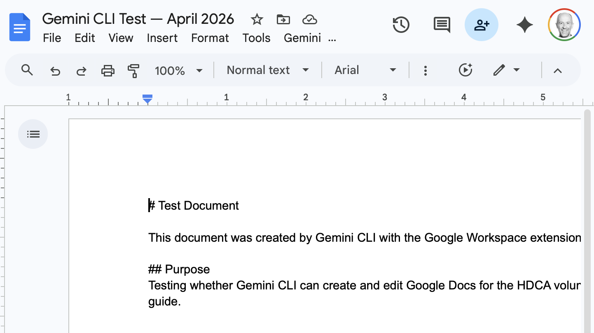
Task: Collapse the toolbar with the chevron
Action: click(557, 70)
